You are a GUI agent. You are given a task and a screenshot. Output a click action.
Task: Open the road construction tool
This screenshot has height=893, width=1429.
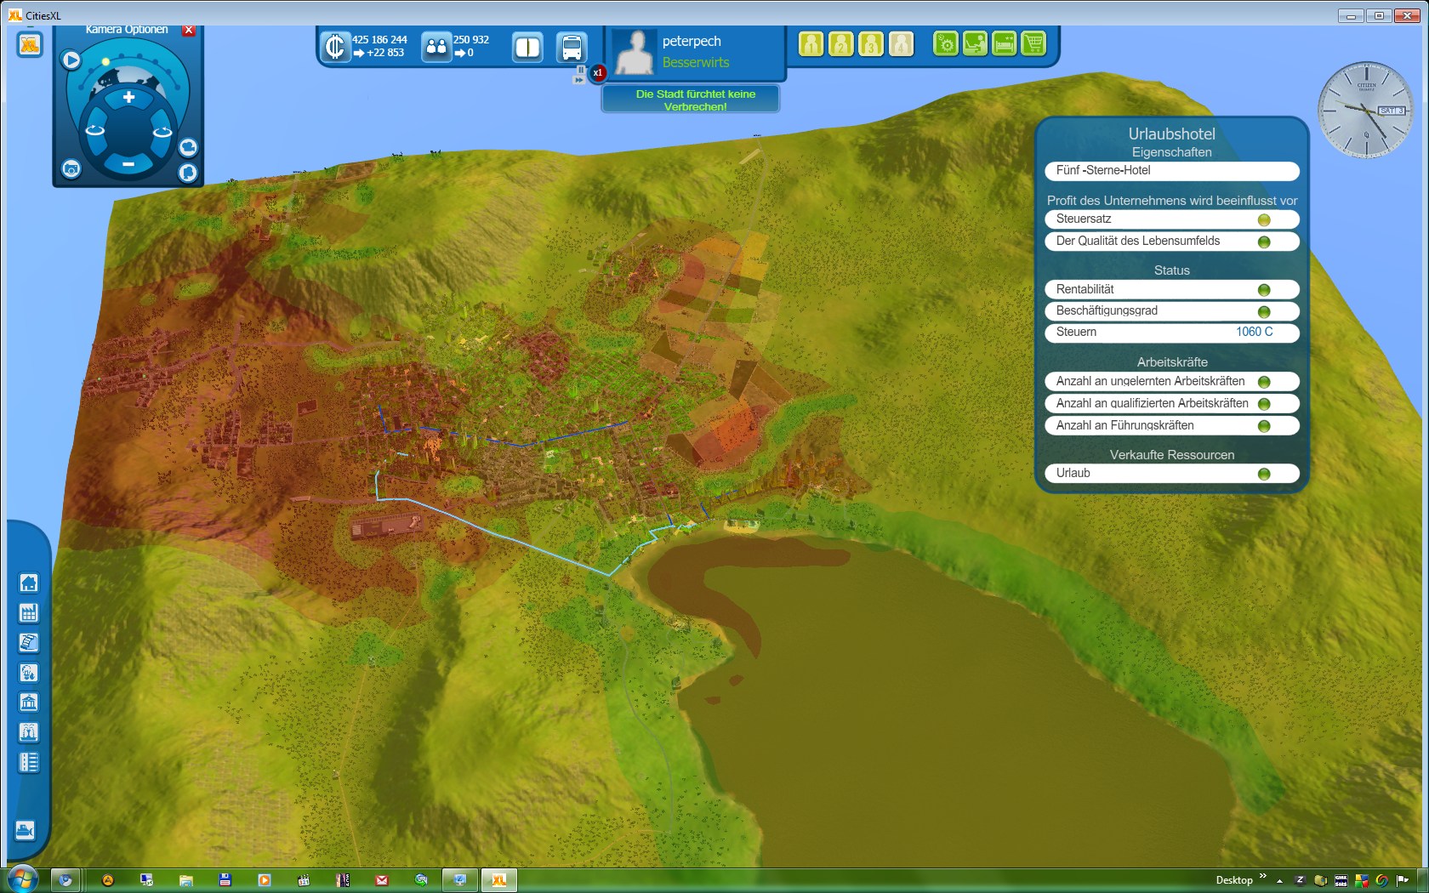28,762
